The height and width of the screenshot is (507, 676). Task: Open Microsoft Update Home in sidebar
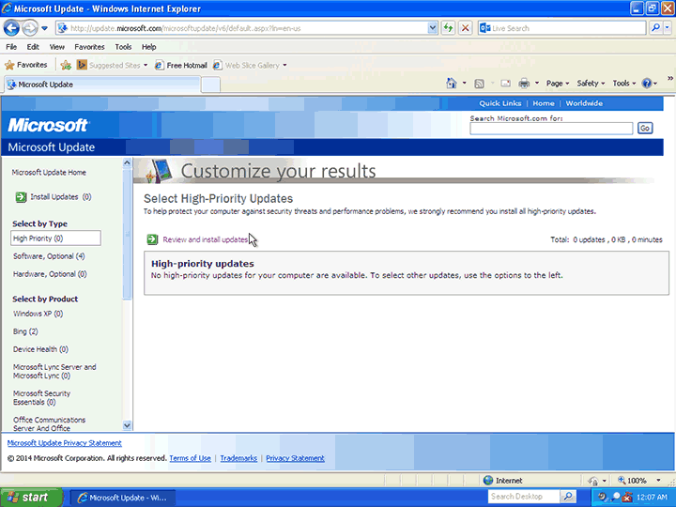[49, 173]
